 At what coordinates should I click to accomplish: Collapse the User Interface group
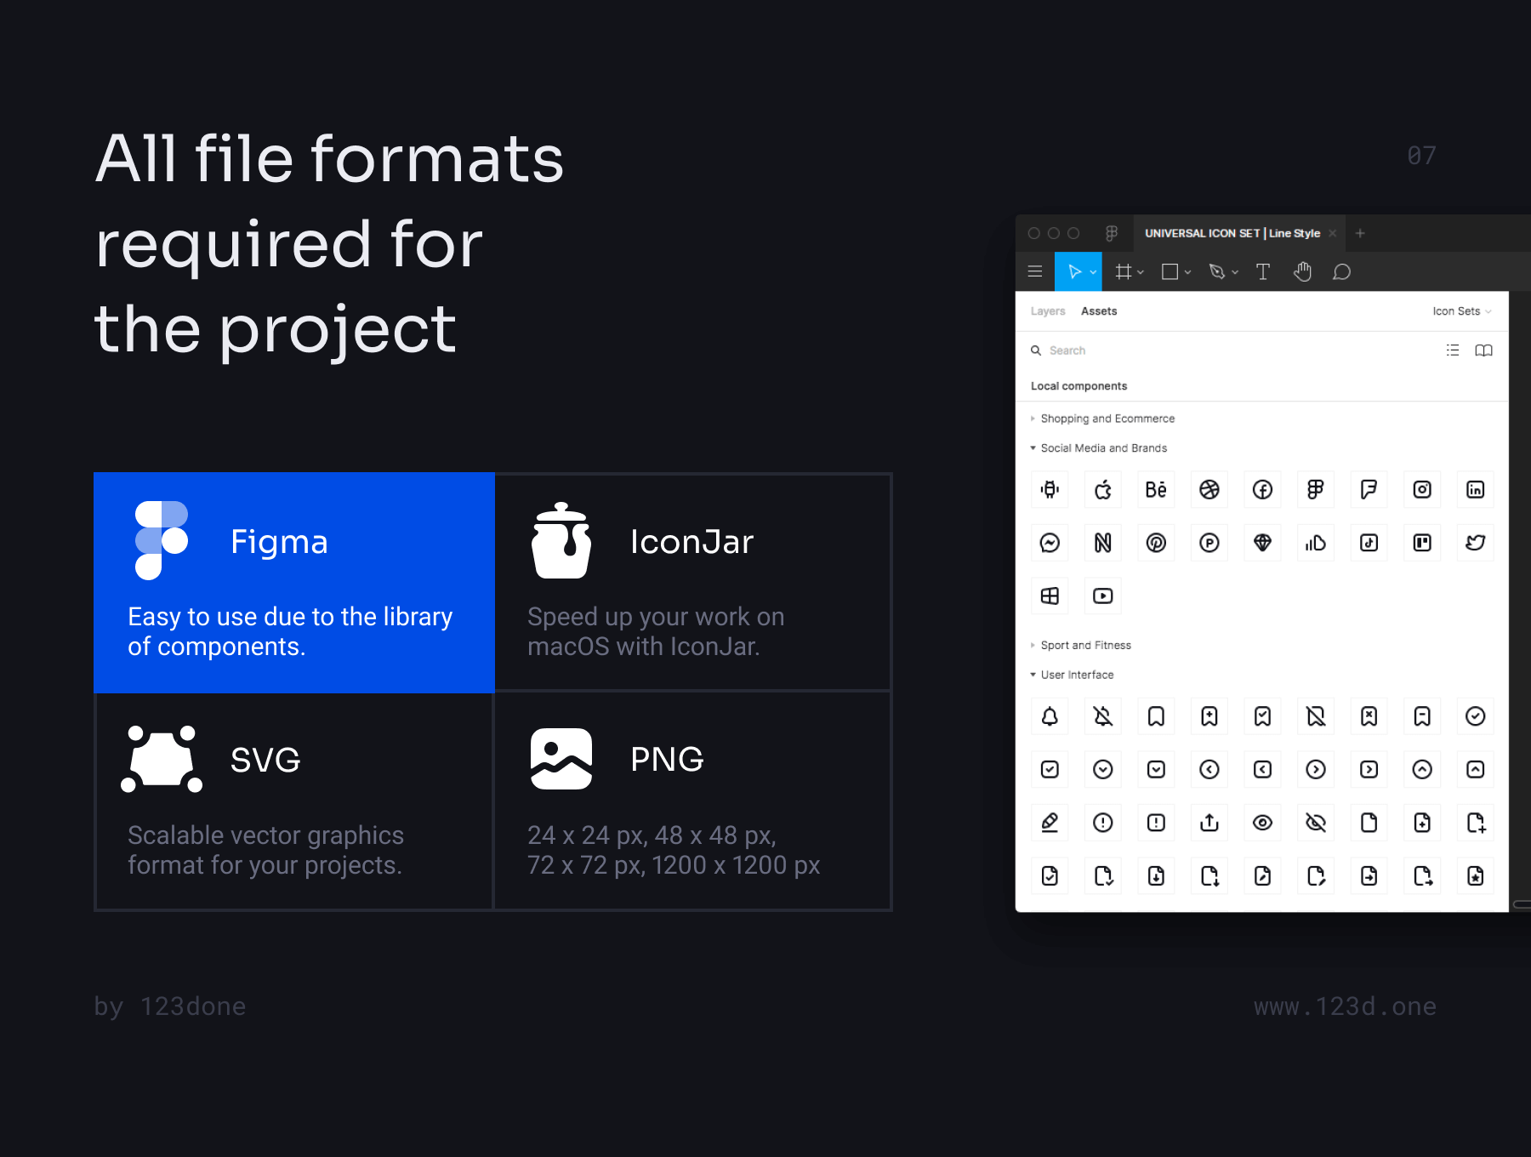[x=1073, y=675]
